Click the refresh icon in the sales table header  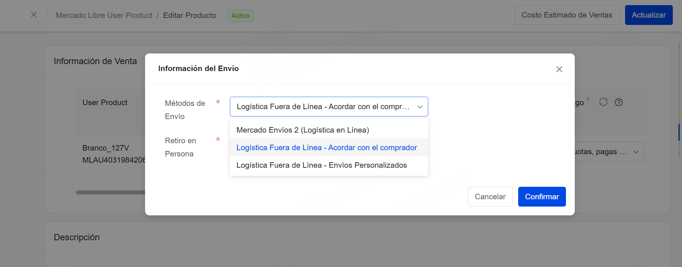603,102
